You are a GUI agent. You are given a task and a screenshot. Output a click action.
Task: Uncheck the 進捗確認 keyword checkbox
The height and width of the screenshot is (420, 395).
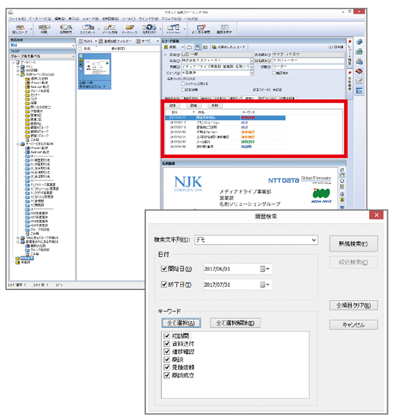tap(167, 351)
